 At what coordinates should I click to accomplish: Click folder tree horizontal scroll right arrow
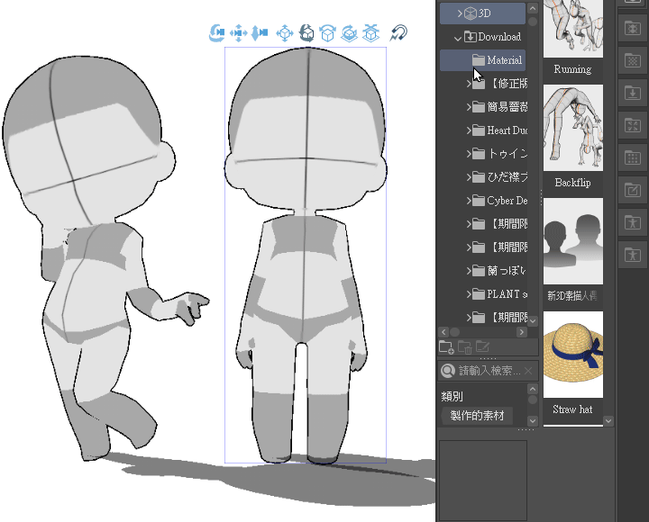522,332
